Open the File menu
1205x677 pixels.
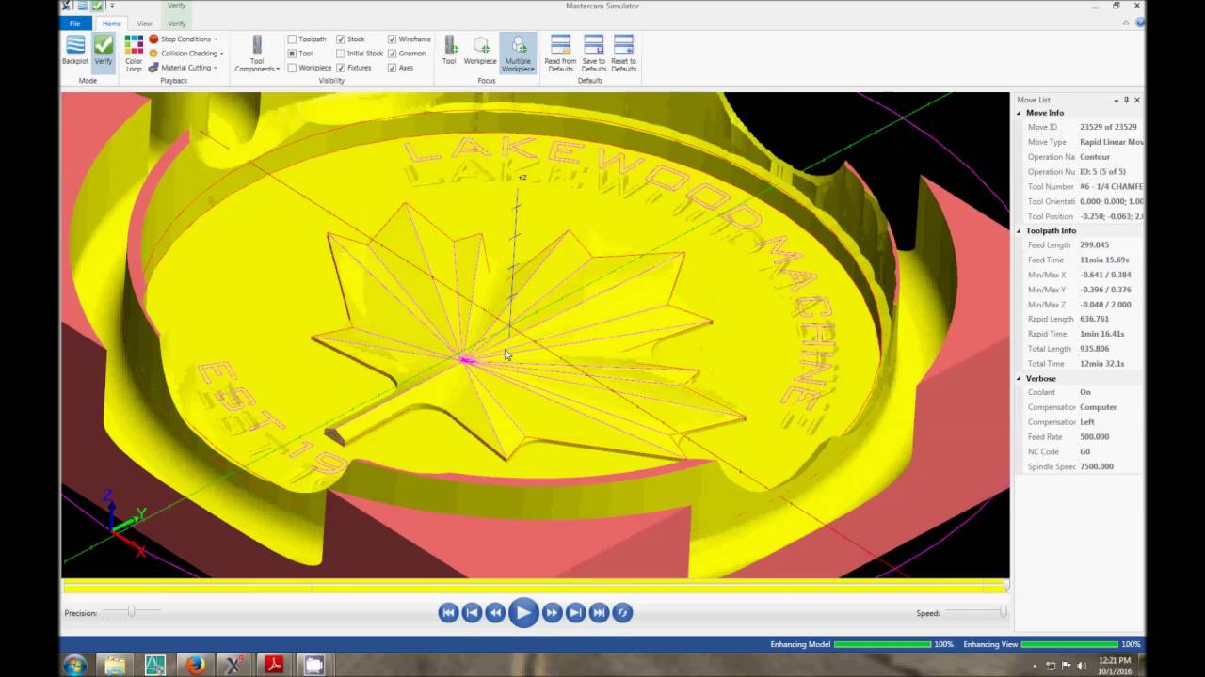click(x=74, y=24)
